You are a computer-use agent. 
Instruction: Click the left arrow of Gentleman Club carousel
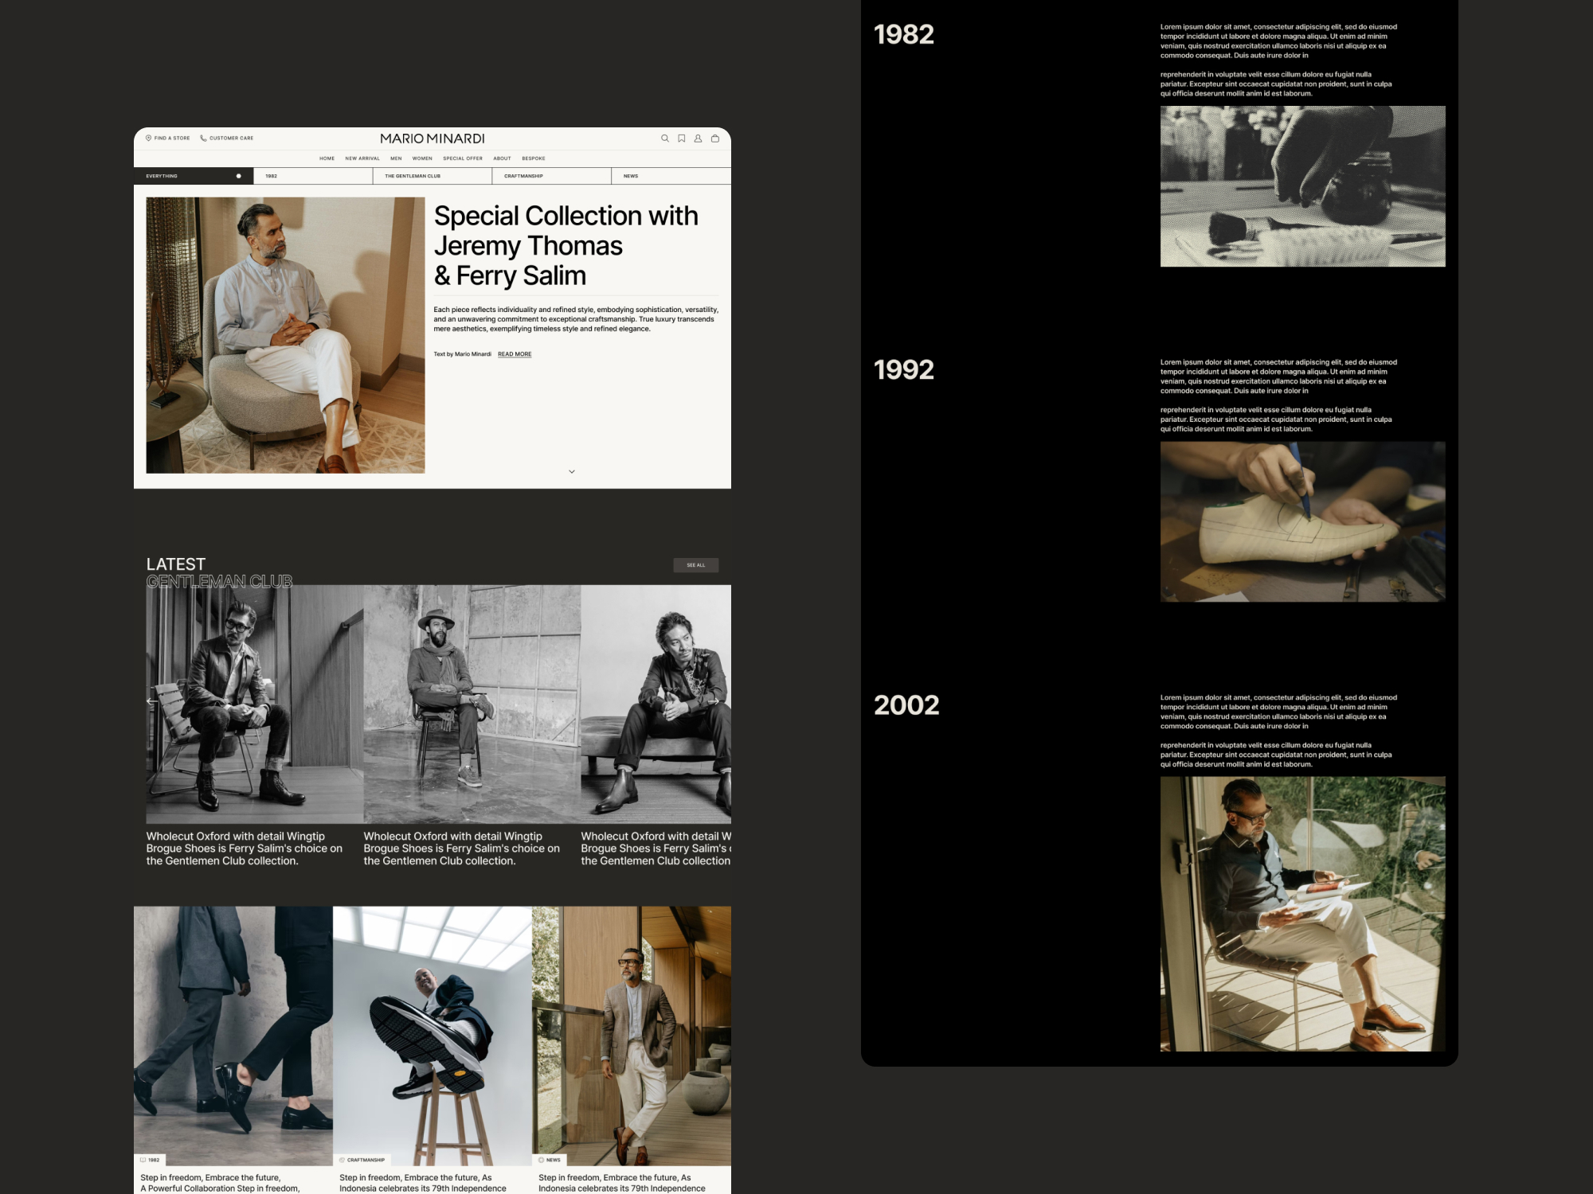151,701
